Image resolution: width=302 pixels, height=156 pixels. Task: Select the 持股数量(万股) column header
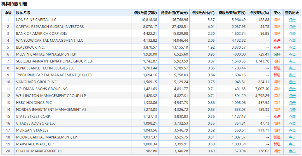pos(145,13)
